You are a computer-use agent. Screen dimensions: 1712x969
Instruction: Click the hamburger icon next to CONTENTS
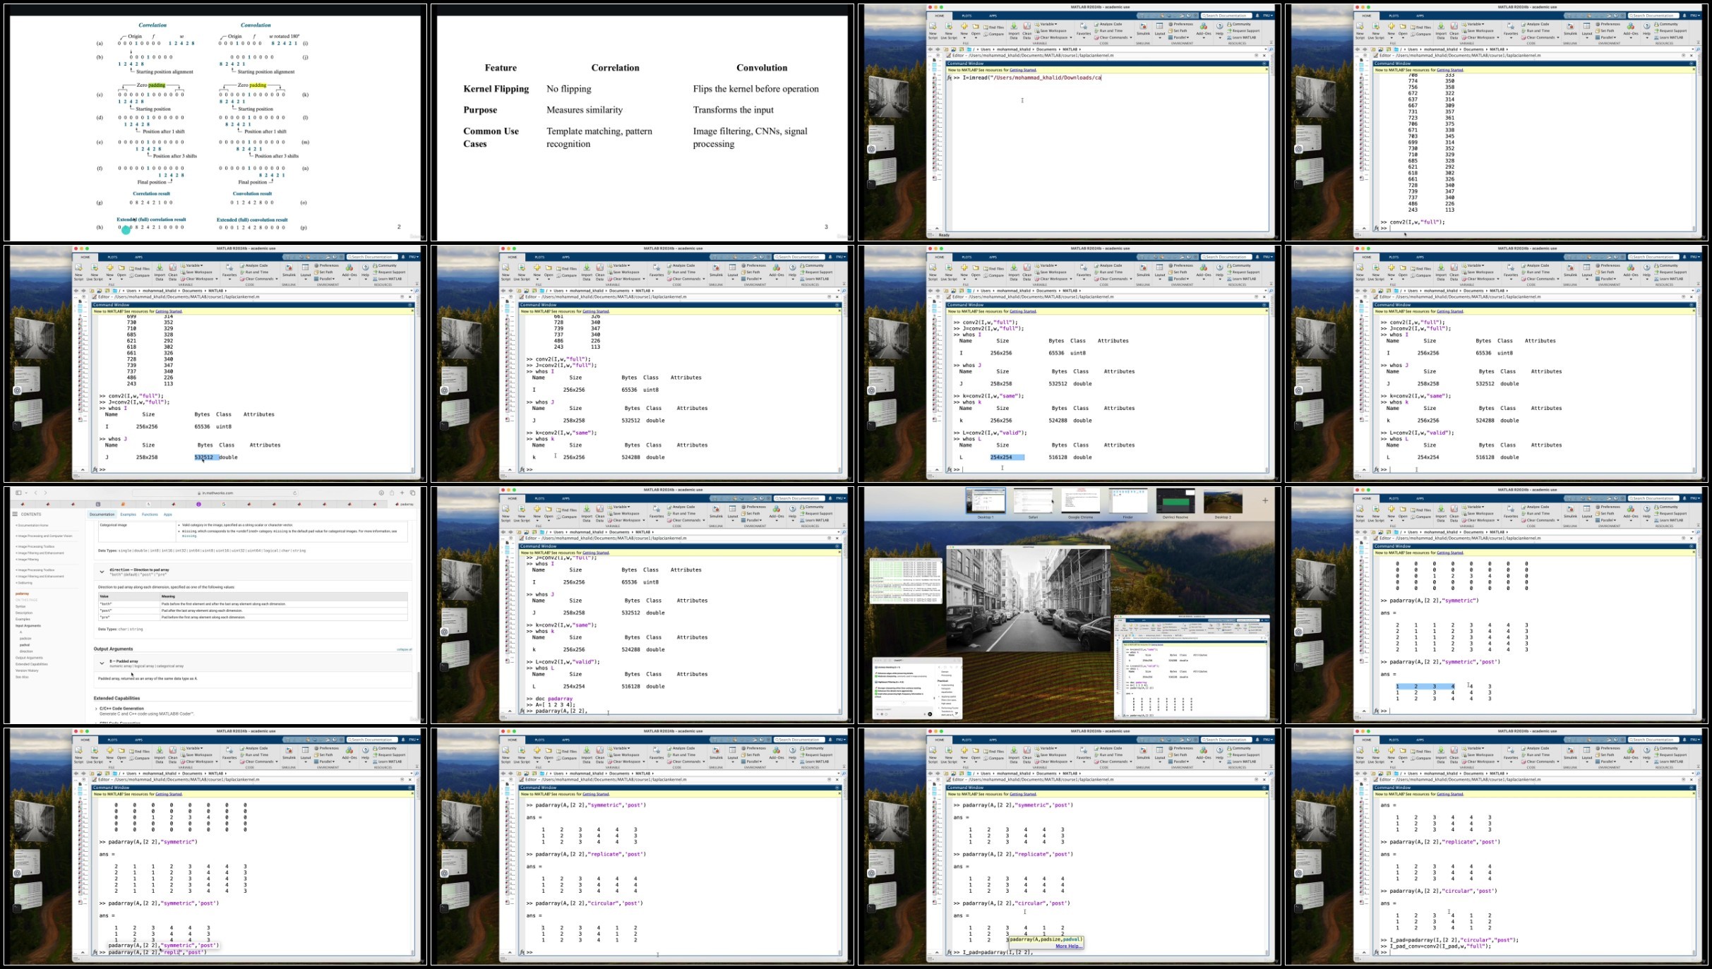click(15, 514)
